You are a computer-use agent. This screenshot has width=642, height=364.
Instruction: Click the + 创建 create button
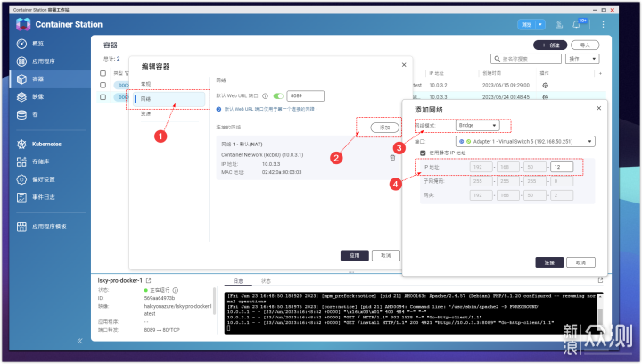(x=550, y=45)
